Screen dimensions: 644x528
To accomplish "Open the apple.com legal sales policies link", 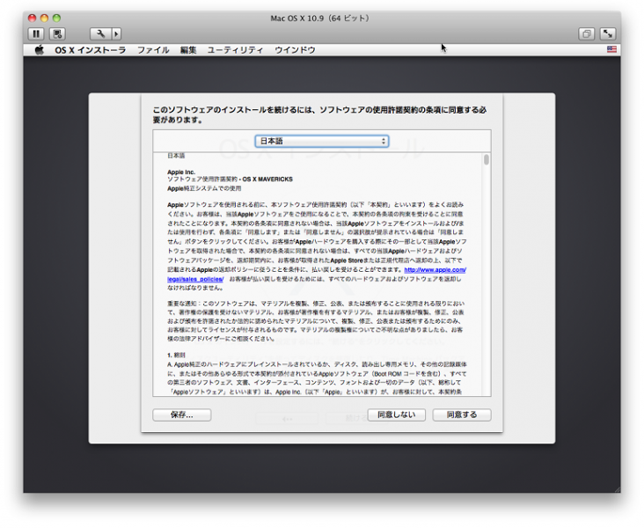I will [x=435, y=270].
